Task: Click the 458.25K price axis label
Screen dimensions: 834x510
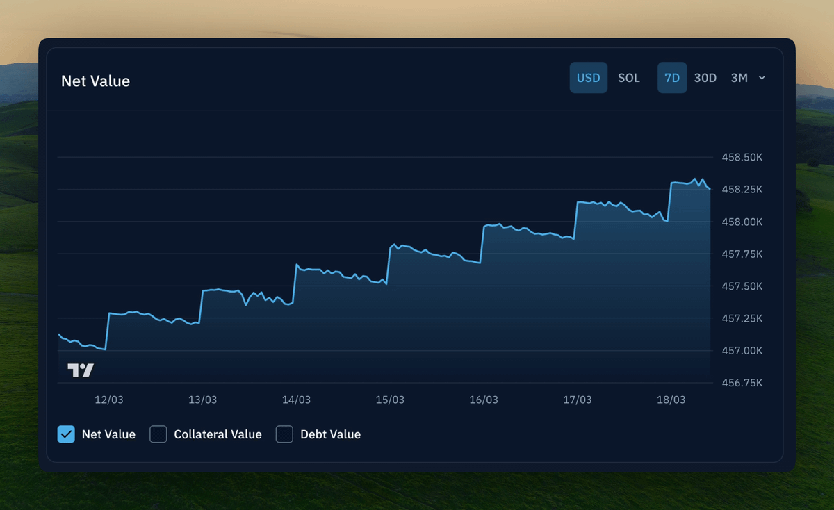Action: [x=742, y=189]
